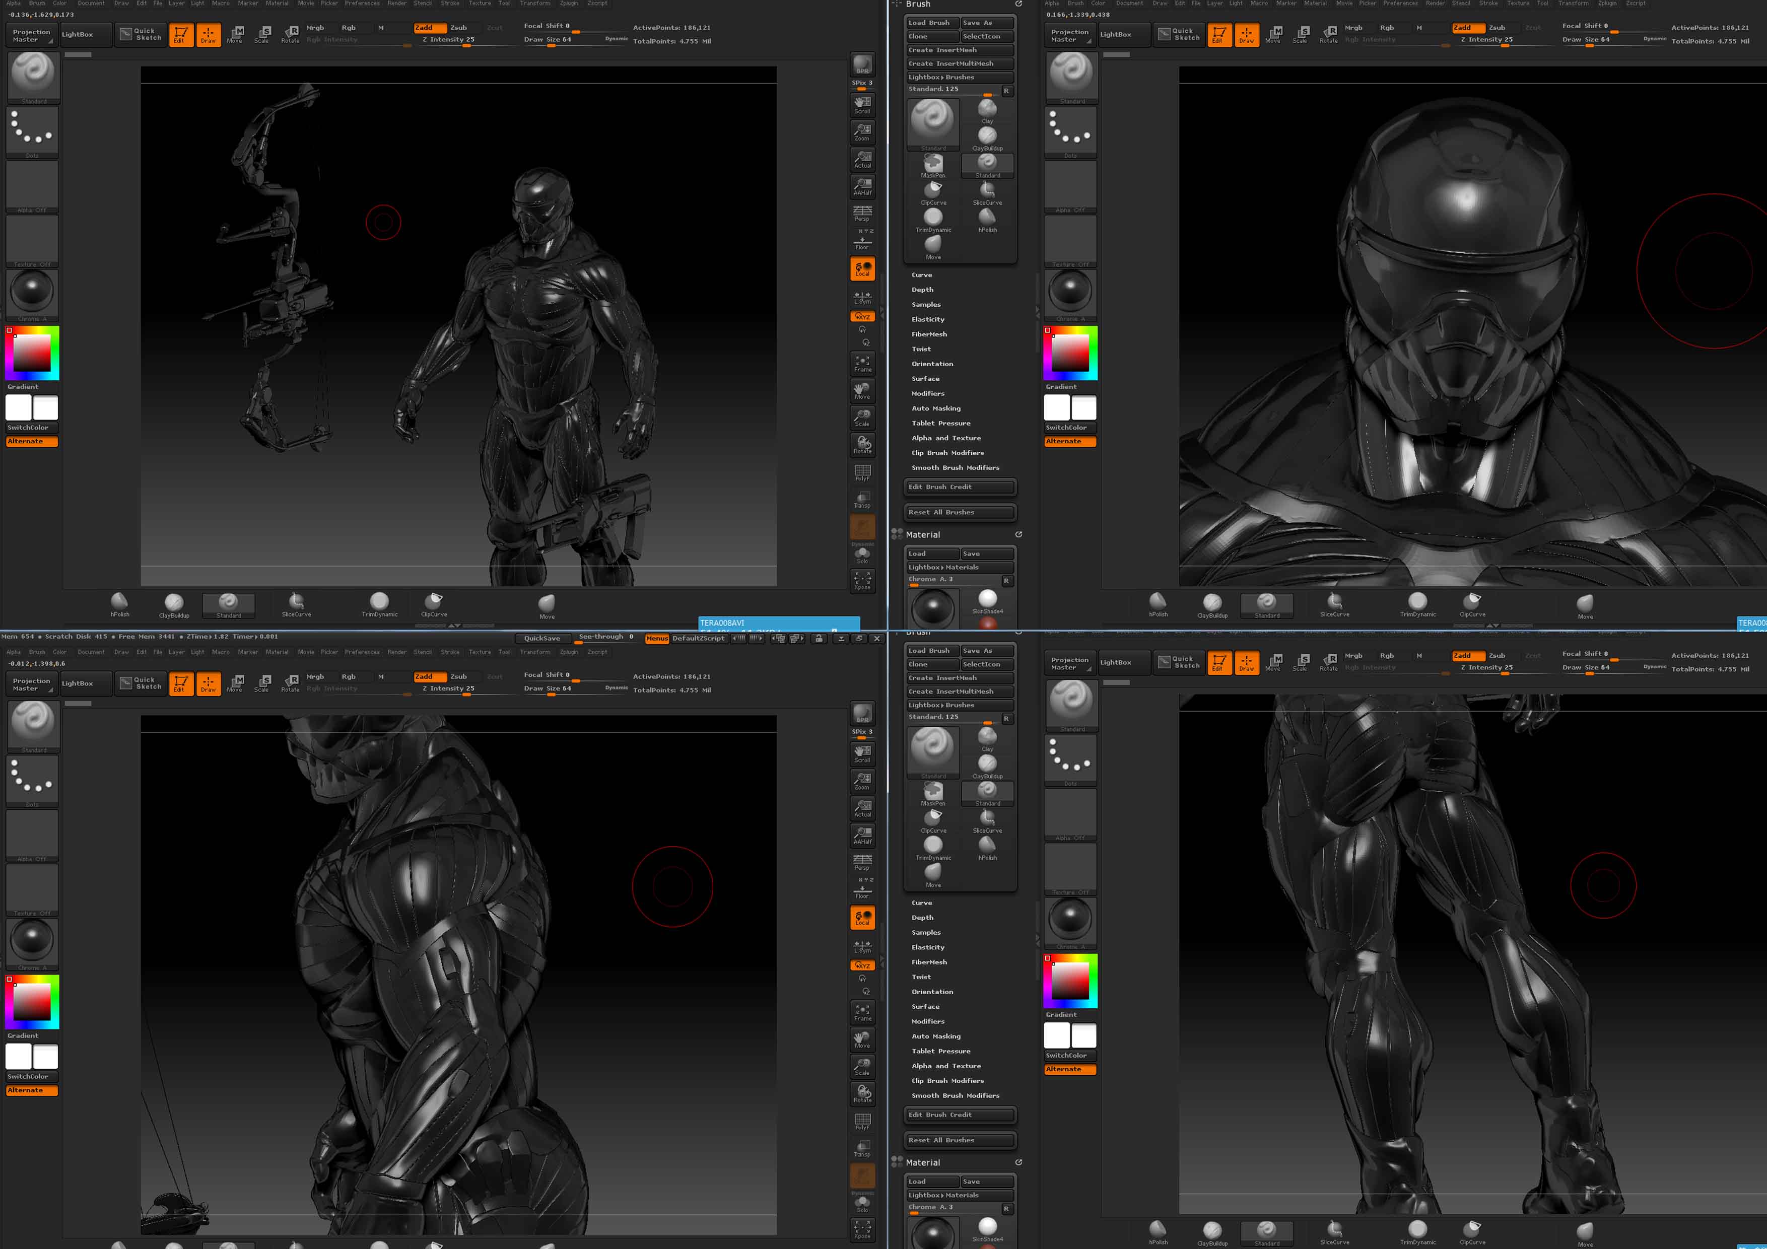Click PolyF icon in bottom-left window
The image size is (1767, 1249).
coord(862,1121)
